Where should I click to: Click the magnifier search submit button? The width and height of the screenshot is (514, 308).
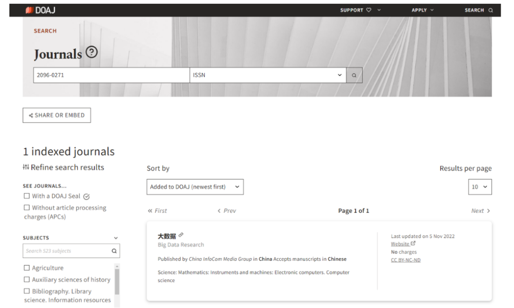click(x=354, y=75)
